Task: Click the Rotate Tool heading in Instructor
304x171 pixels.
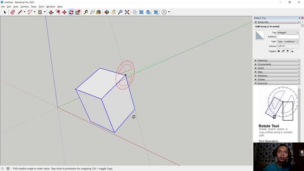Action: [x=269, y=126]
